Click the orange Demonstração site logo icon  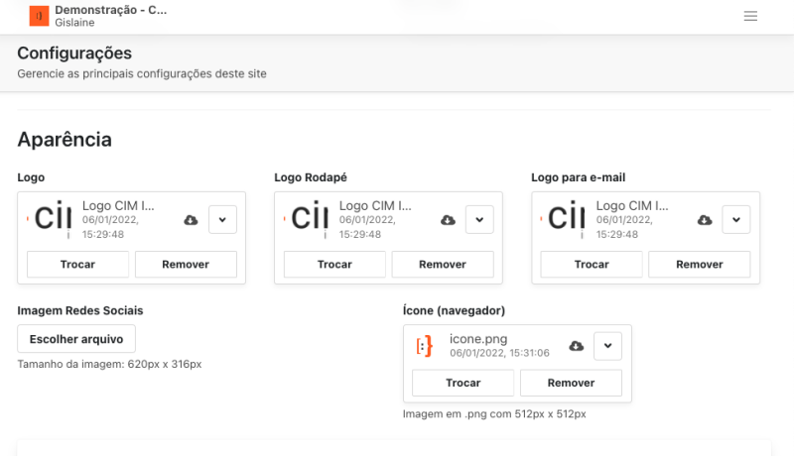39,16
